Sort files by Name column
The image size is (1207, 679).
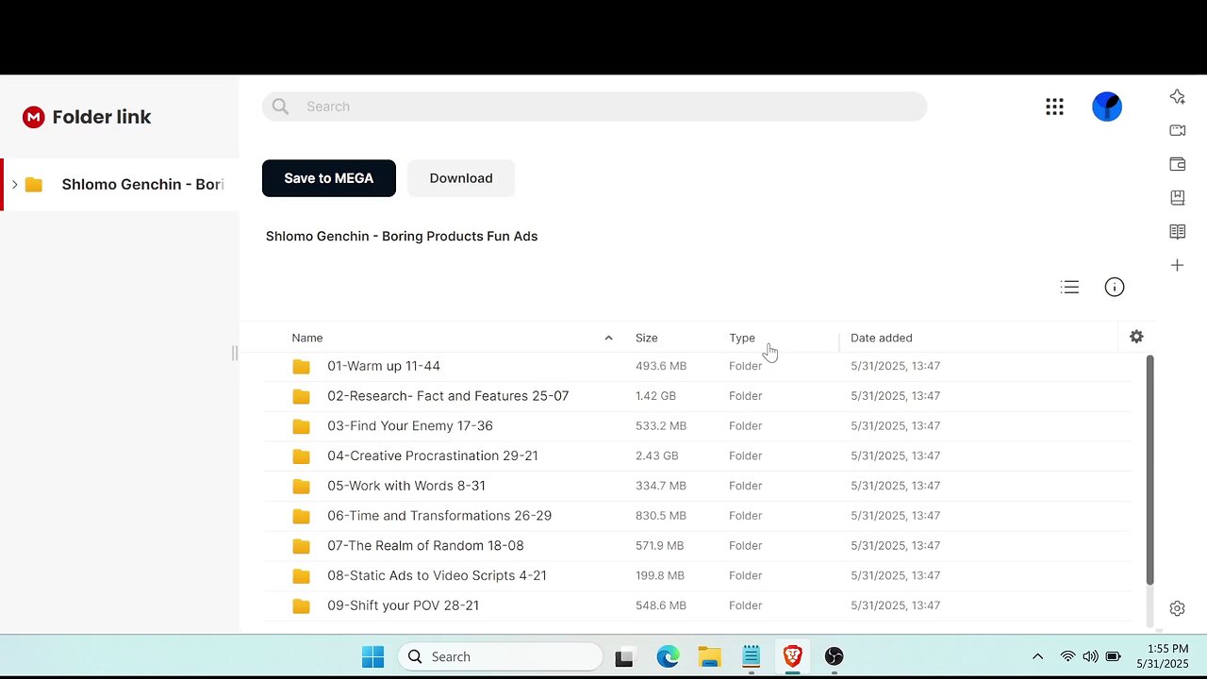pos(307,338)
